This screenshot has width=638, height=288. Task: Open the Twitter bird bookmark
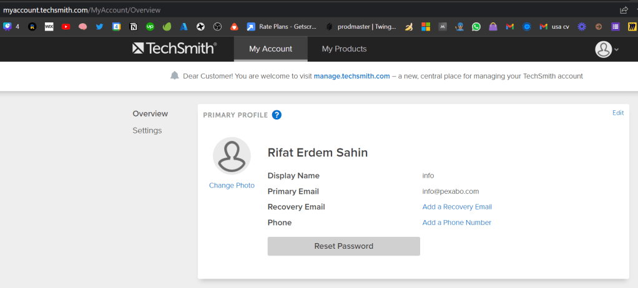point(99,27)
